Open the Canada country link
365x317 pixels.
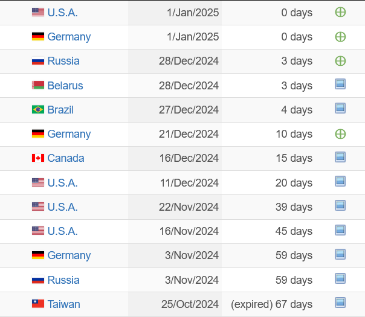pos(66,158)
